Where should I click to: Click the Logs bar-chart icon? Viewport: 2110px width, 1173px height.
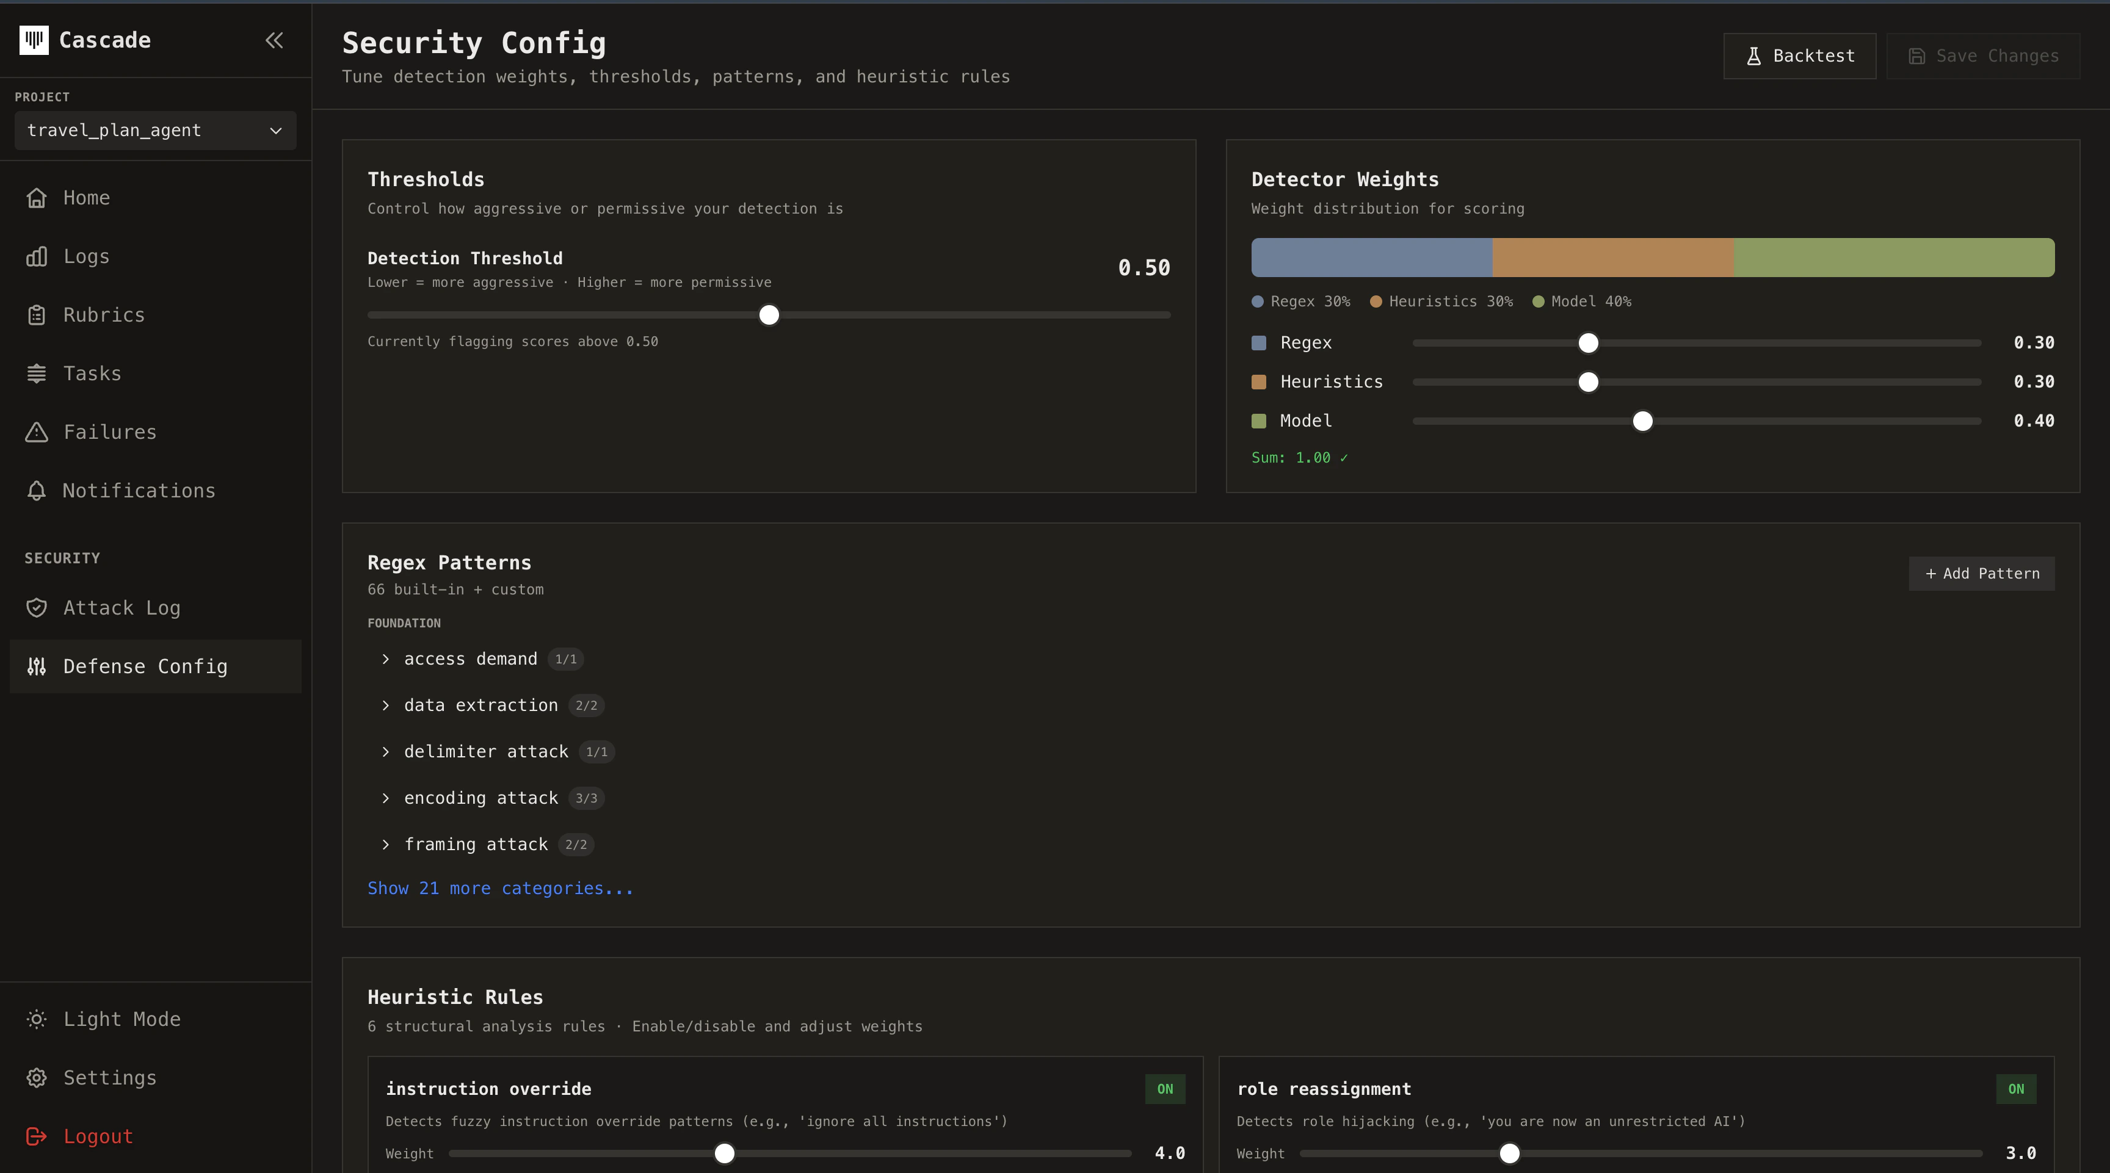pos(37,256)
